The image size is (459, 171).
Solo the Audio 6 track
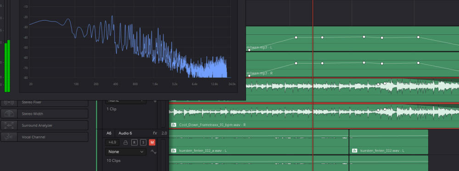(x=143, y=142)
